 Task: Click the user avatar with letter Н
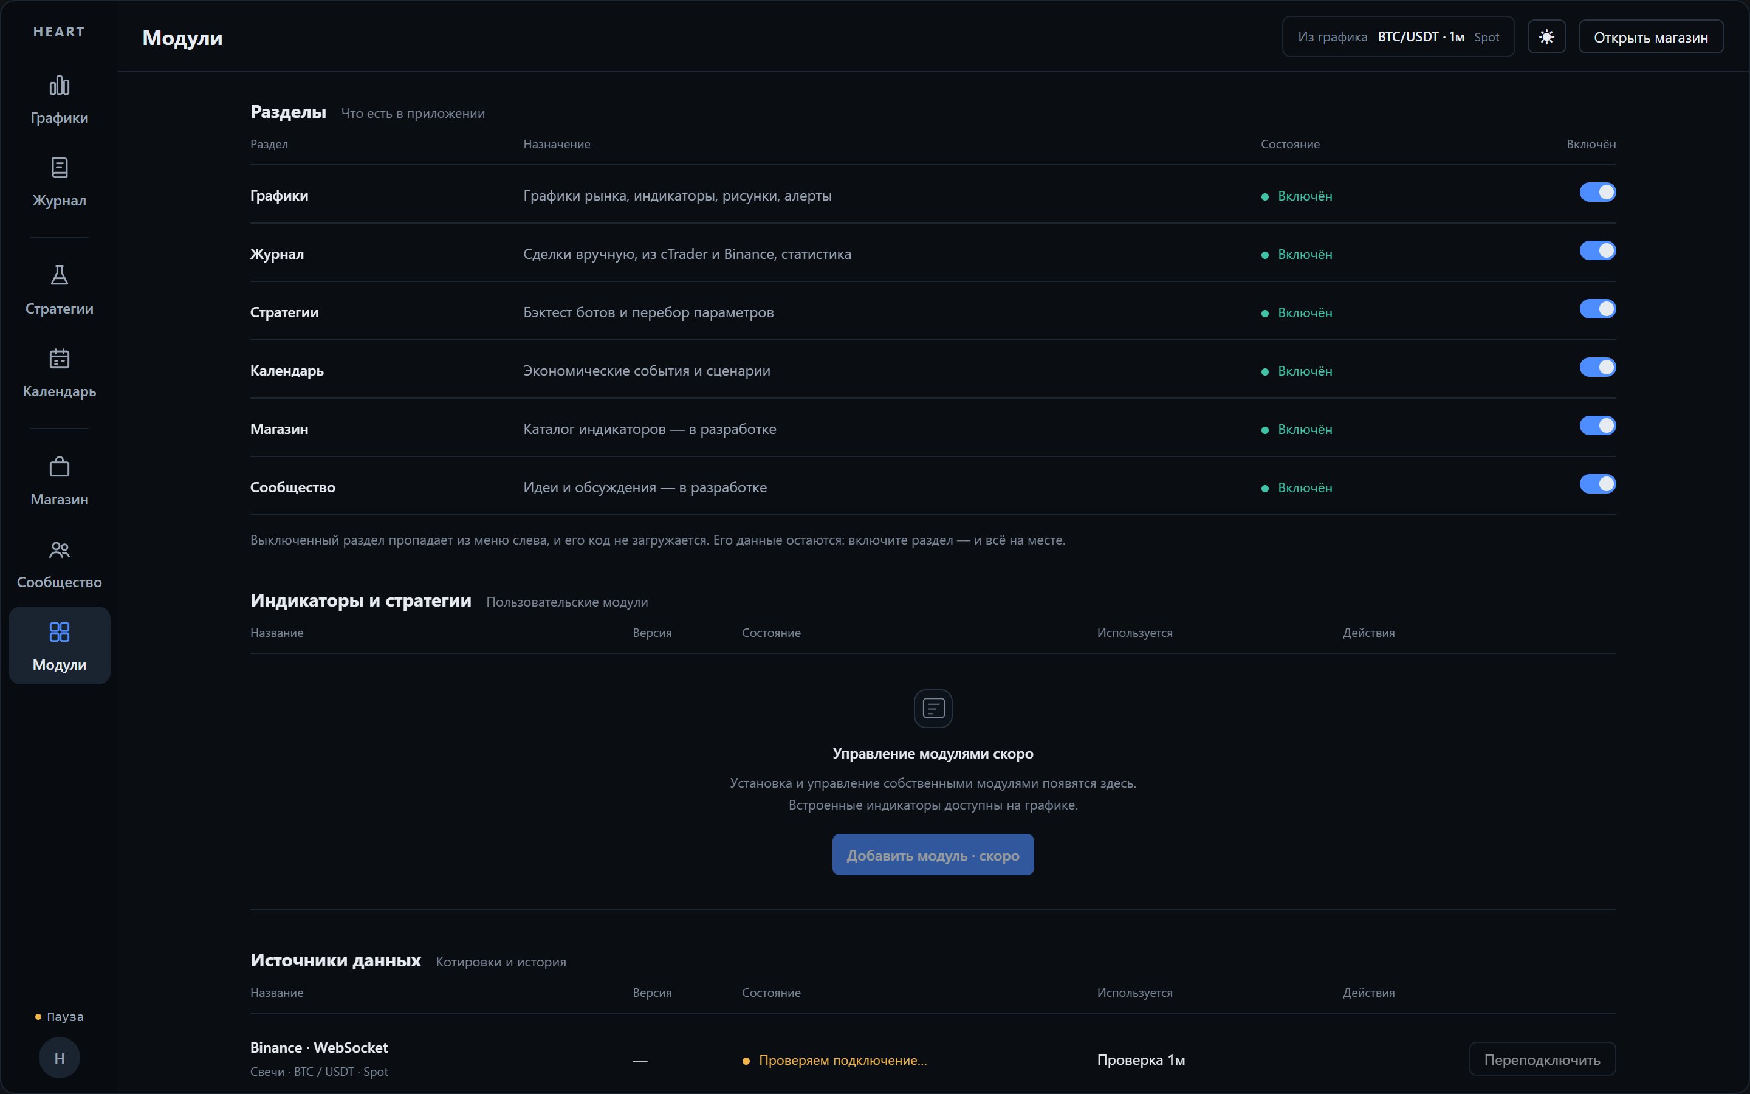point(60,1058)
